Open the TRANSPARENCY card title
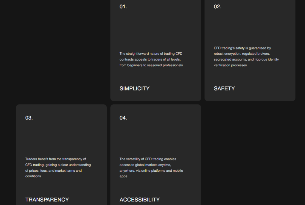Screen dimensions: 305x205 pos(47,200)
